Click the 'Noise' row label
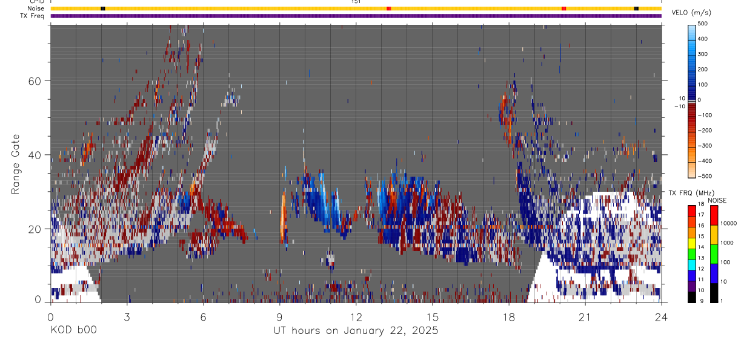The height and width of the screenshot is (343, 744). tap(36, 8)
